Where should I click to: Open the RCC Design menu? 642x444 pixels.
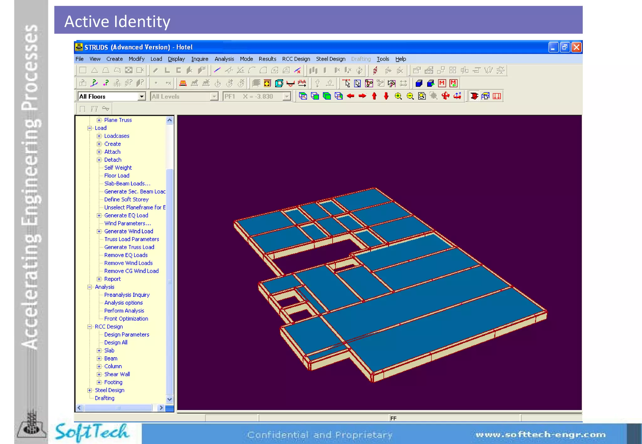coord(296,59)
